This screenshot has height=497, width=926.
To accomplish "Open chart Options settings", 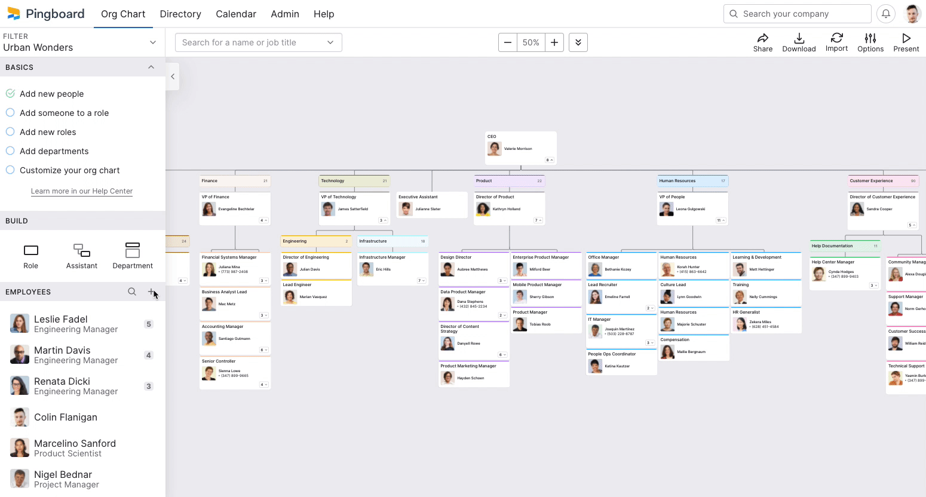I will pos(870,42).
